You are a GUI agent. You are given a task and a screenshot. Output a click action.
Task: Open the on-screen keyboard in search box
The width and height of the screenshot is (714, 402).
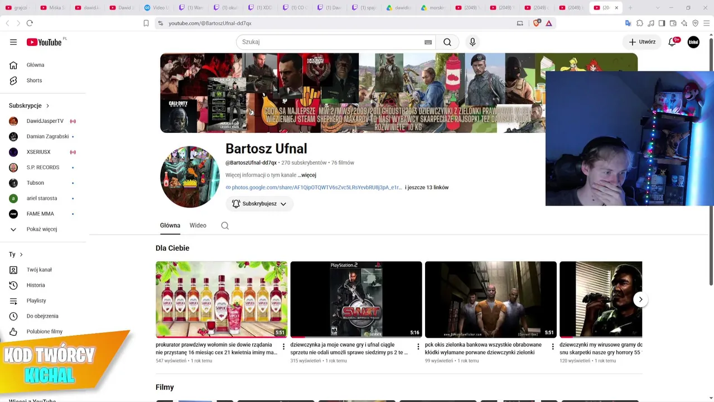point(428,42)
